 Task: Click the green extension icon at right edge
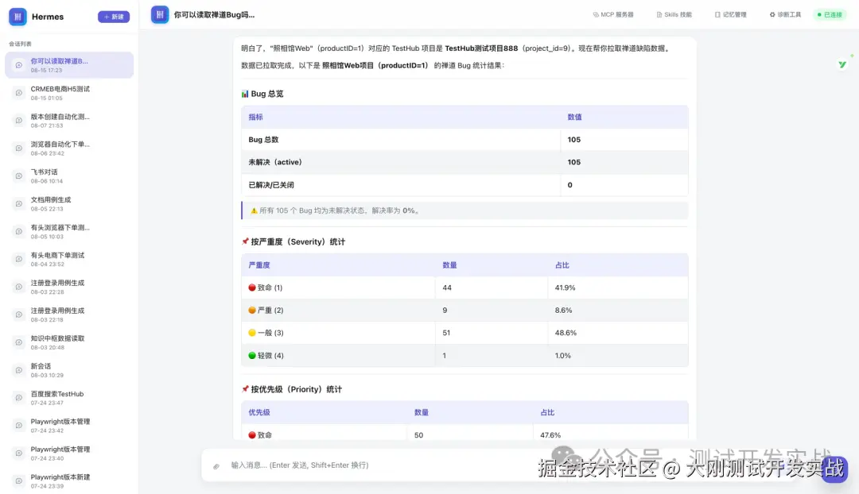click(x=842, y=64)
